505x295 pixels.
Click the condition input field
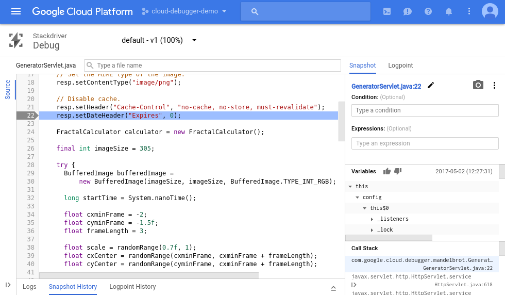click(425, 110)
